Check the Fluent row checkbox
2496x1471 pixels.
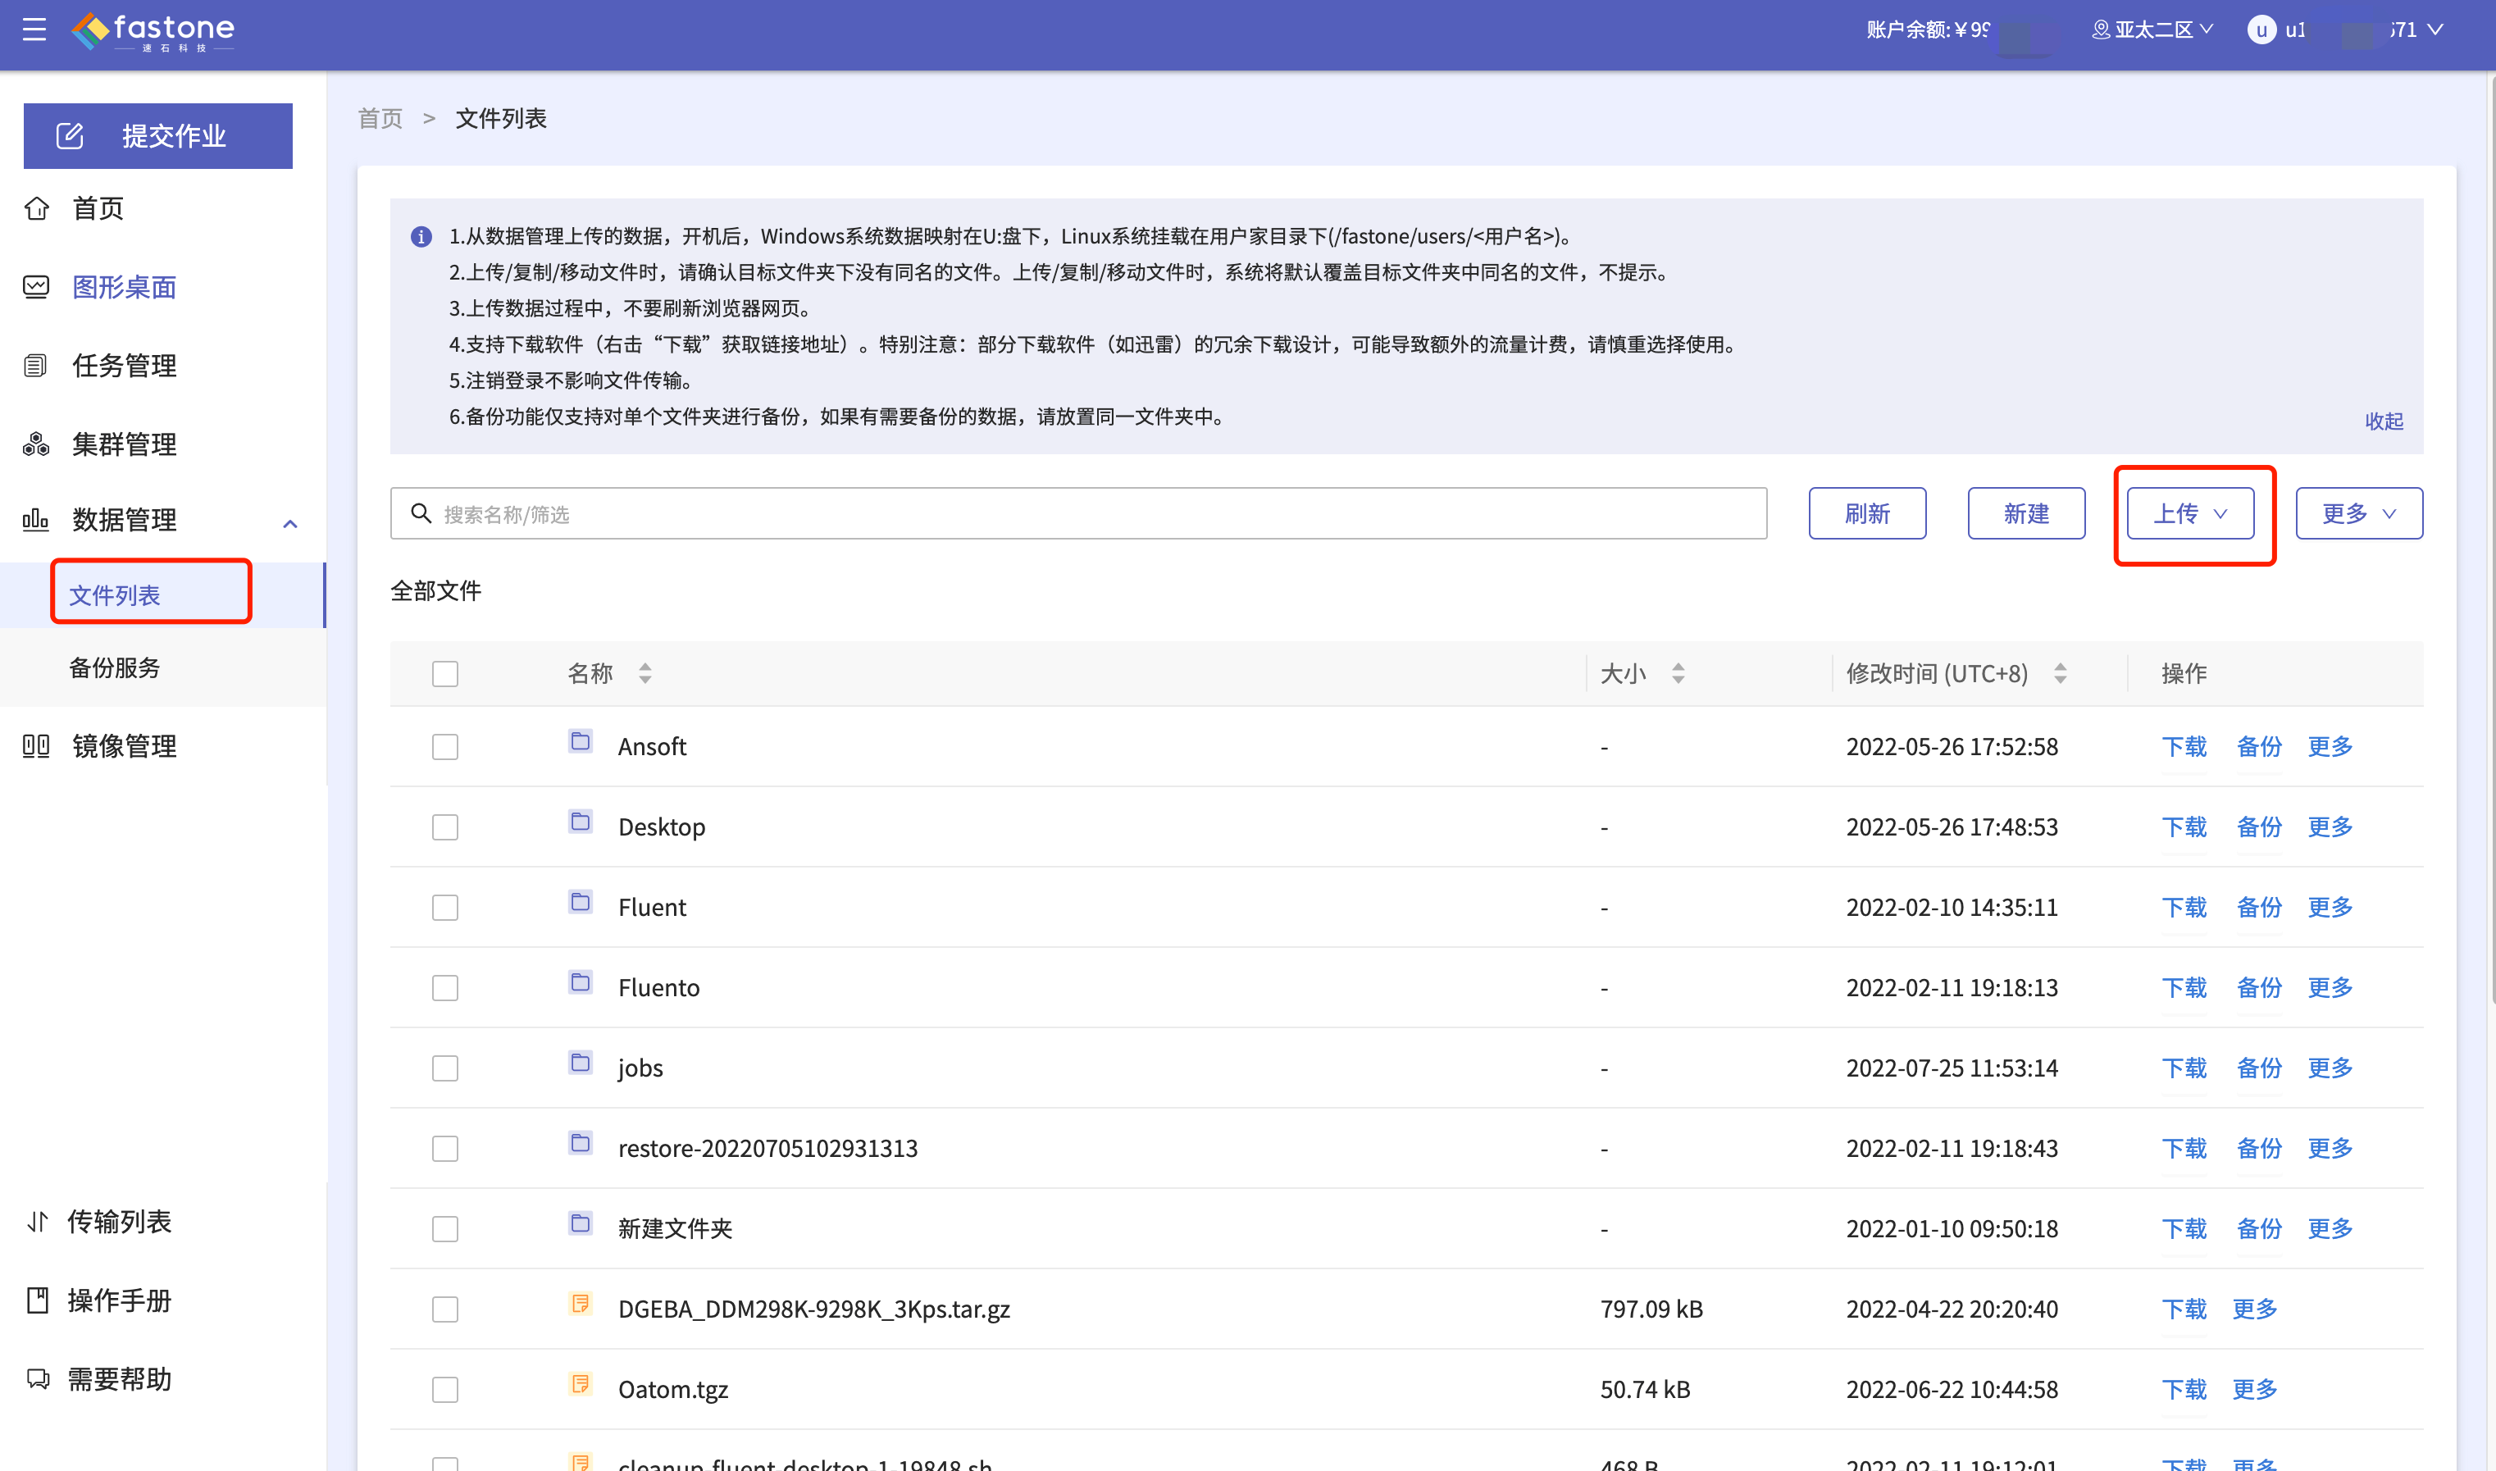[x=445, y=907]
